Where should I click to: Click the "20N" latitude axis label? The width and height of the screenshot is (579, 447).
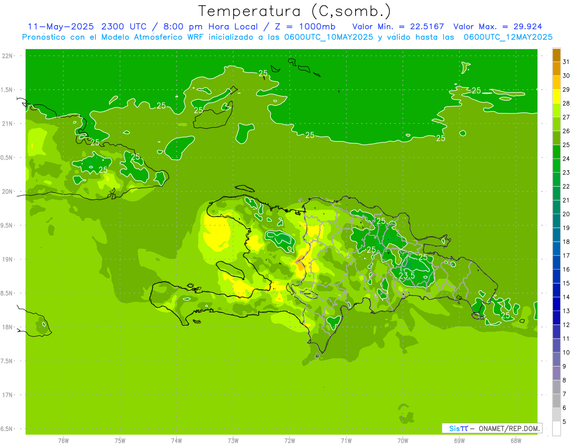coord(7,191)
